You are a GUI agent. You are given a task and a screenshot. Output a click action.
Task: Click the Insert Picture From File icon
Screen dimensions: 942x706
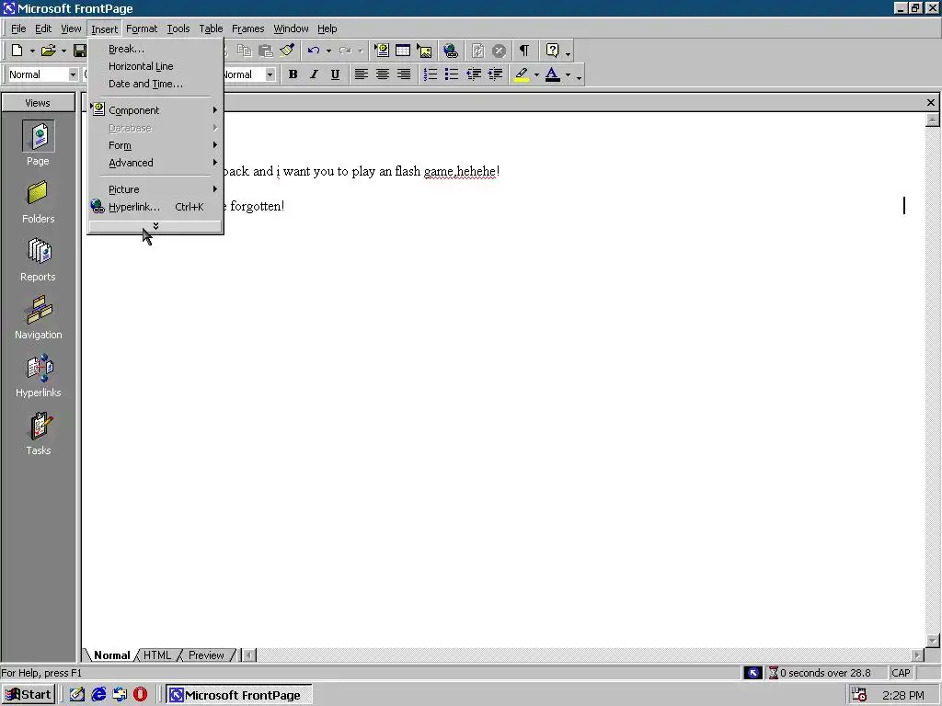425,51
